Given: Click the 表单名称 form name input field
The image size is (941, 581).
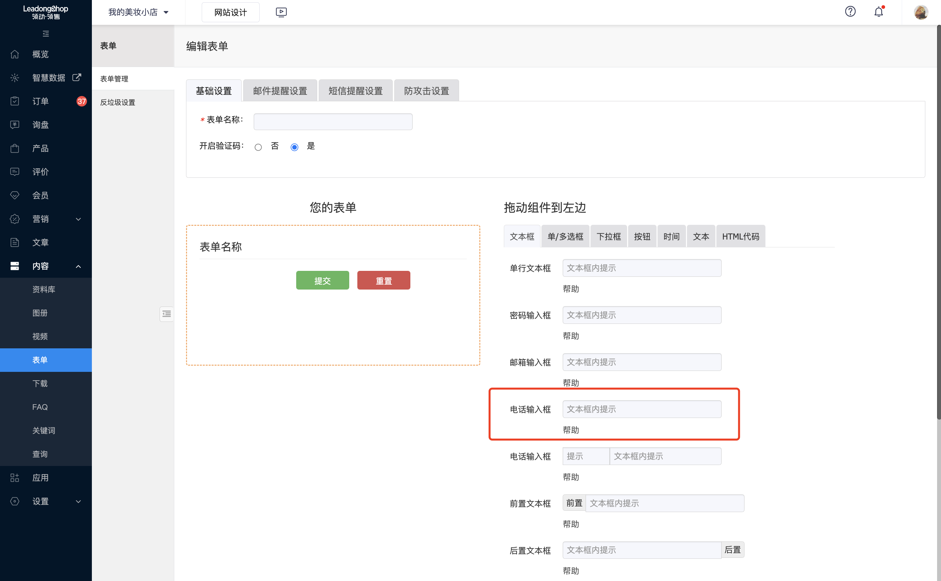Looking at the screenshot, I should 332,121.
